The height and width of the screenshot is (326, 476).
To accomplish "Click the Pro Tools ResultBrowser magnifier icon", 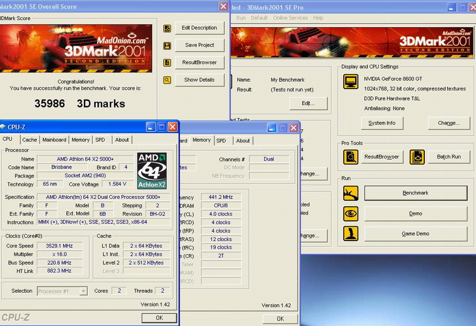I will pyautogui.click(x=350, y=157).
